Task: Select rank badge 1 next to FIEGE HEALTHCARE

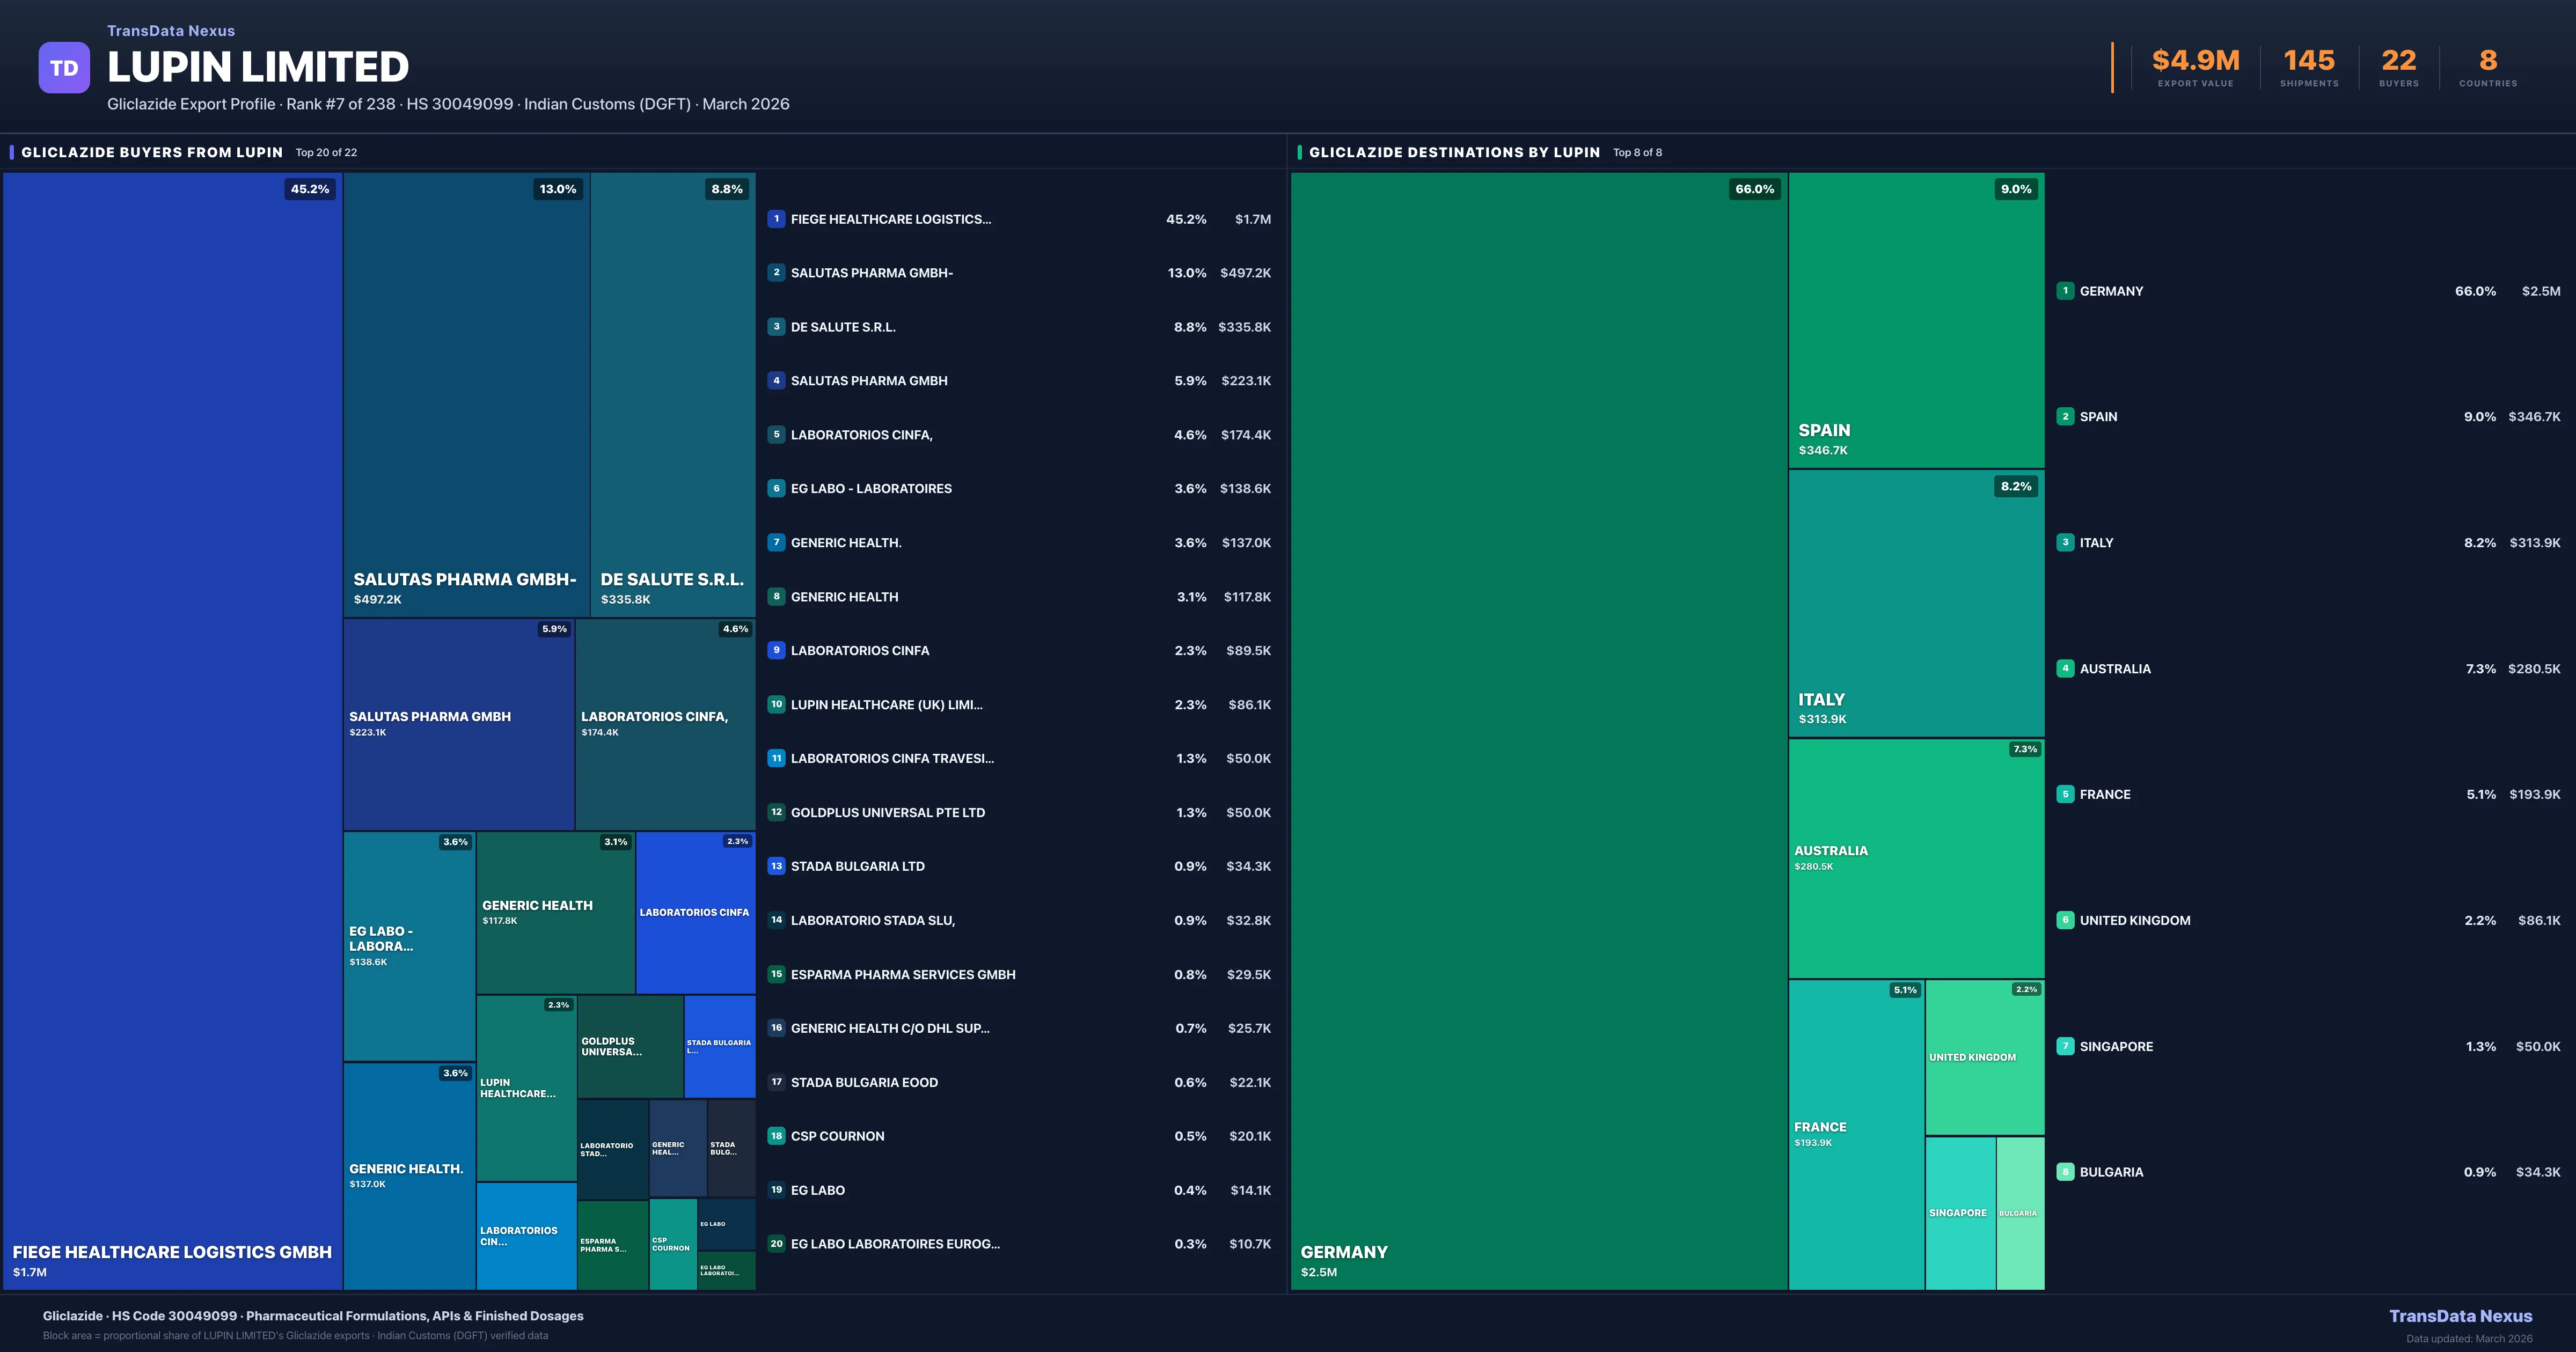Action: tap(776, 219)
